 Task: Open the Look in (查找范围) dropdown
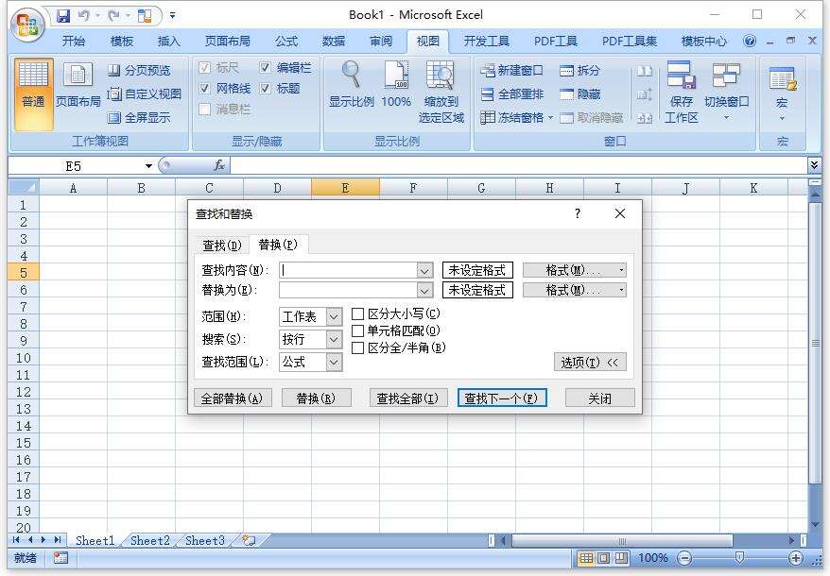334,363
